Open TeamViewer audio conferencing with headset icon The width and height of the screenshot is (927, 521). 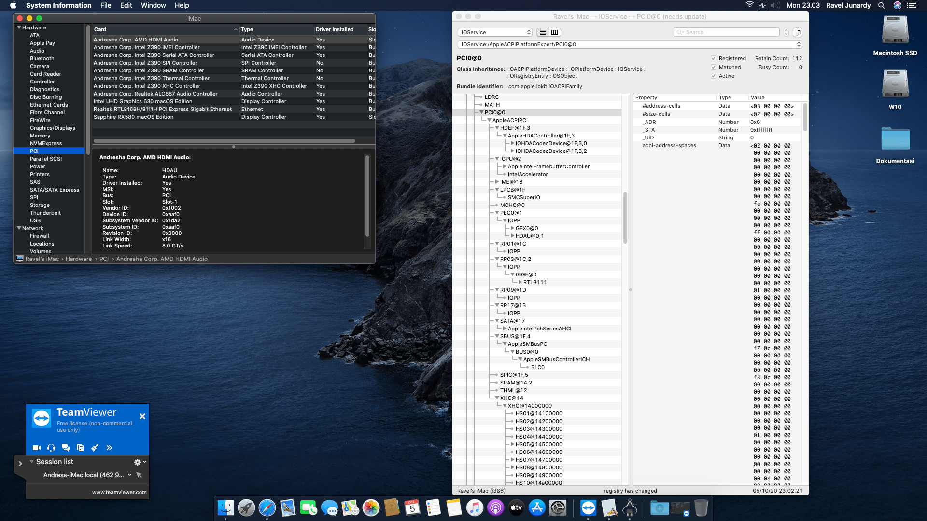(x=51, y=447)
